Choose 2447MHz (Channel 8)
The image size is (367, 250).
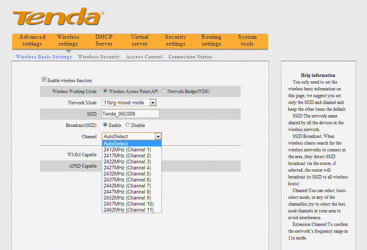[132, 192]
